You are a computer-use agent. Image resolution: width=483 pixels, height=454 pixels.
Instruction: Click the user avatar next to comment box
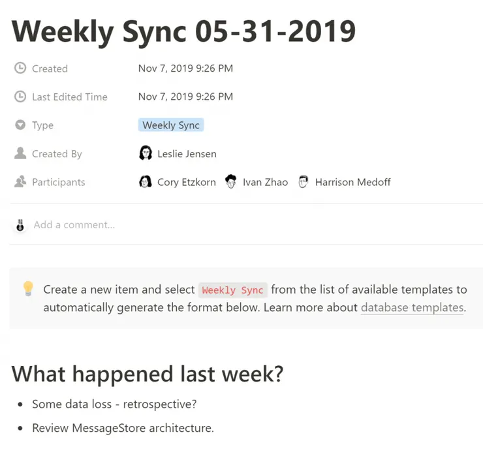[x=20, y=225]
